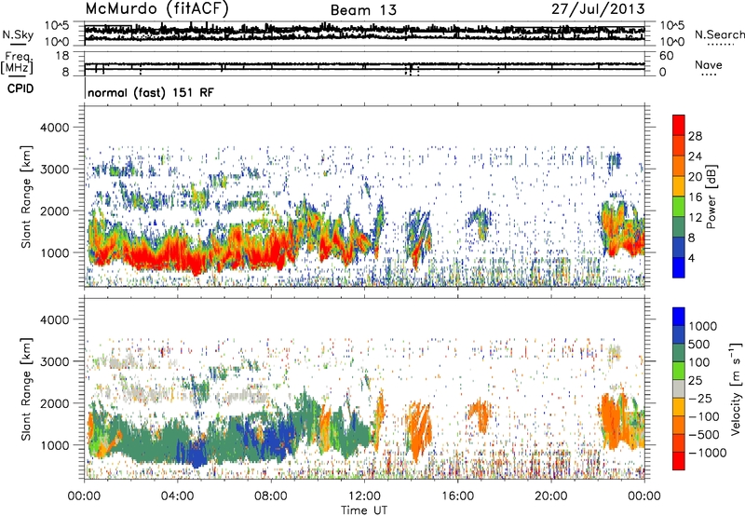Select the 'Beam 13' heading

coord(363,10)
